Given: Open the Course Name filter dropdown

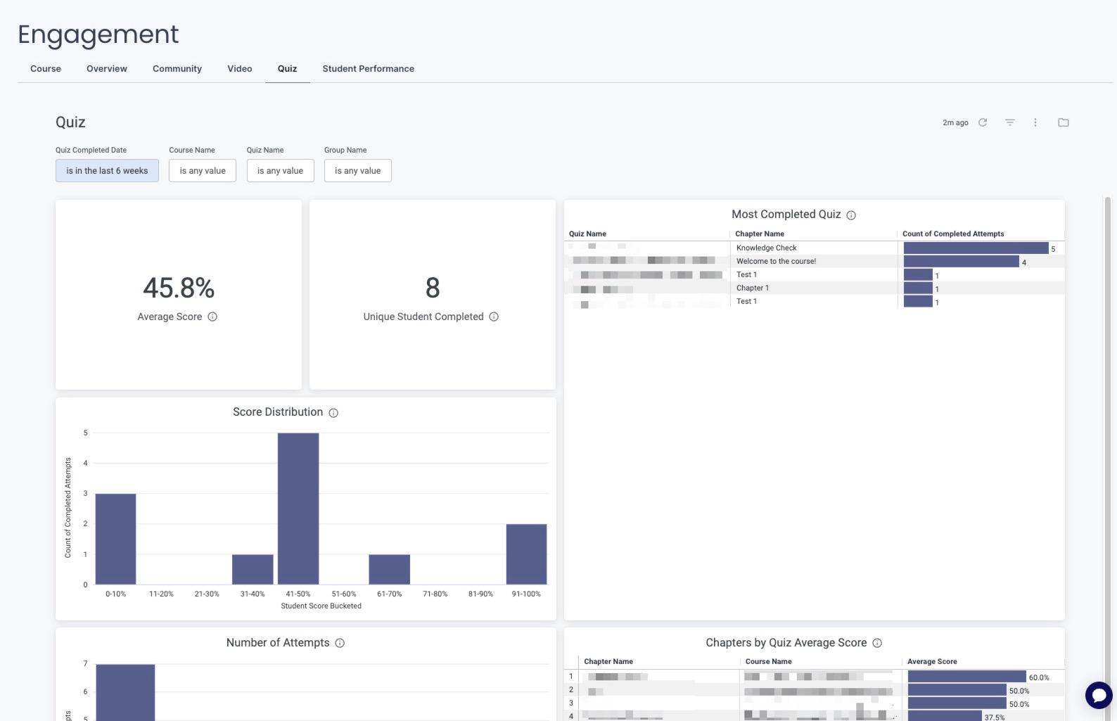Looking at the screenshot, I should 203,171.
